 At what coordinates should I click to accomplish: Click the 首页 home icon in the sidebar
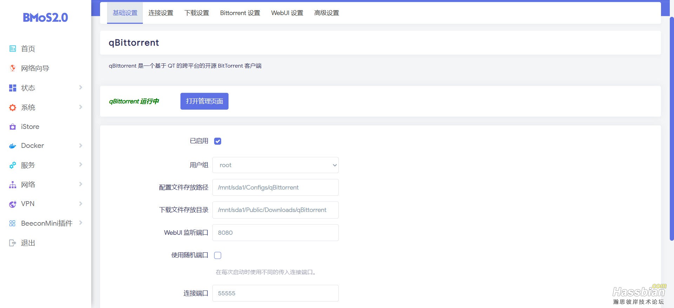tap(13, 49)
